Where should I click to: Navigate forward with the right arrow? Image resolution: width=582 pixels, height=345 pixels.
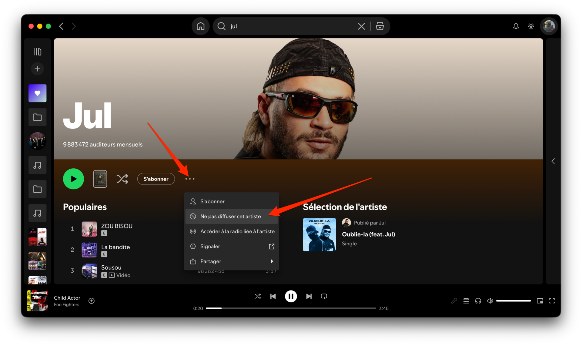[74, 26]
